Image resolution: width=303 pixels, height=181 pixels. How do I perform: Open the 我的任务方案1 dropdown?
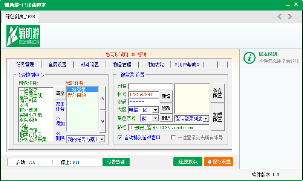(x=102, y=139)
